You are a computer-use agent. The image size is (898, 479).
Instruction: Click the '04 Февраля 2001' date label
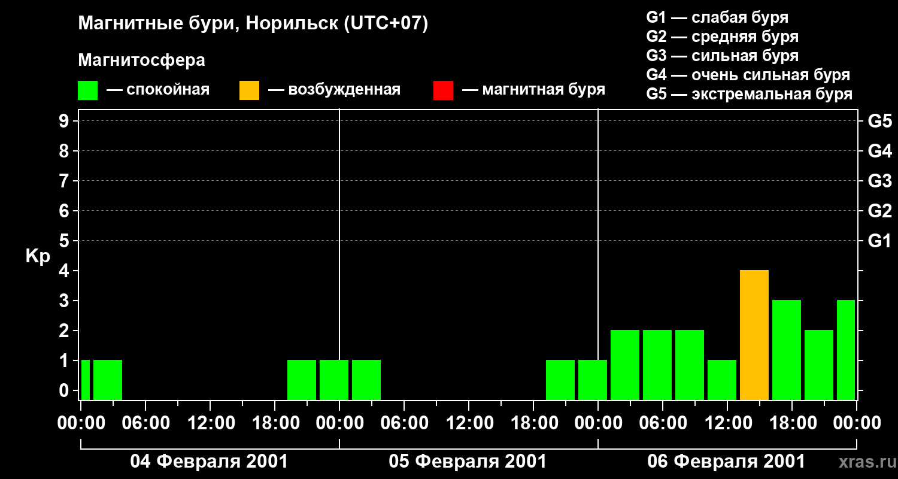(x=210, y=462)
